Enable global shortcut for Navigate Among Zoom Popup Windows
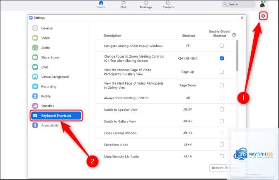 pos(222,46)
